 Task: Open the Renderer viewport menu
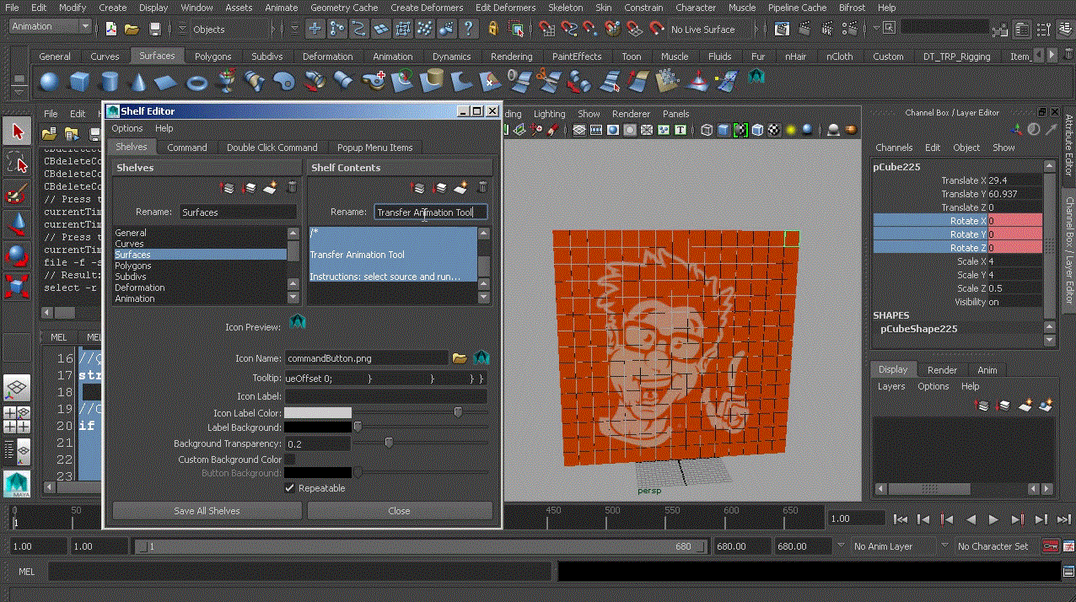pos(631,114)
